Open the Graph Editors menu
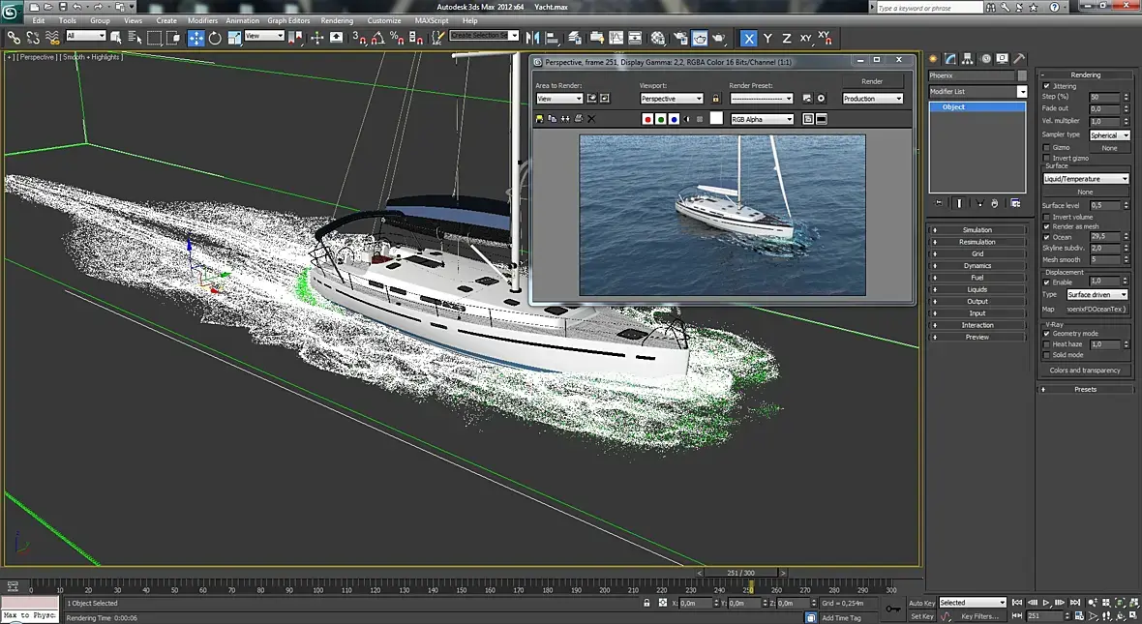The width and height of the screenshot is (1142, 624). click(288, 20)
